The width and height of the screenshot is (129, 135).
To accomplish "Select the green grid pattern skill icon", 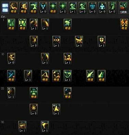I will click(x=11, y=24).
